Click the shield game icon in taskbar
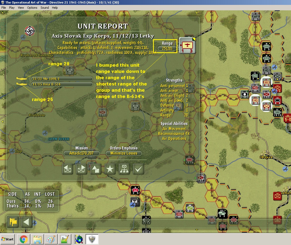Image resolution: width=291 pixels, height=245 pixels. [x=92, y=239]
